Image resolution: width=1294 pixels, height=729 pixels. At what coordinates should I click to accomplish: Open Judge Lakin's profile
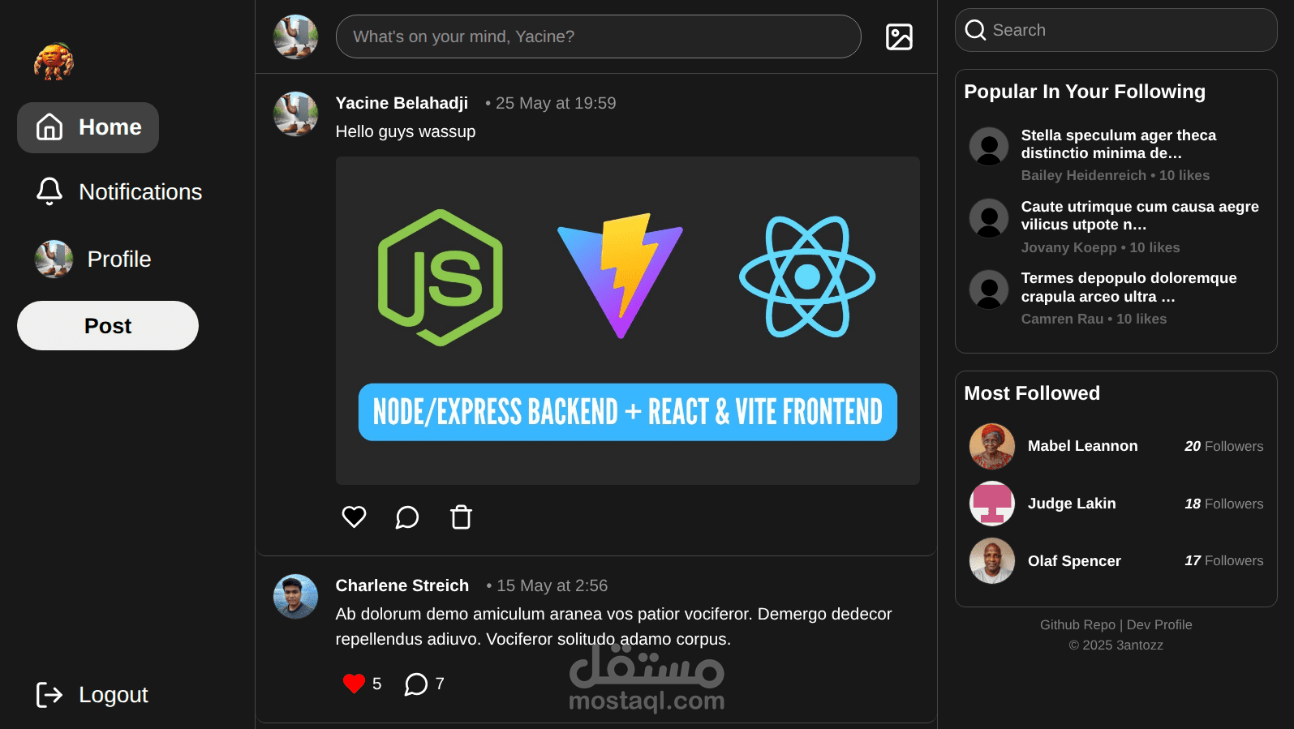(1072, 504)
